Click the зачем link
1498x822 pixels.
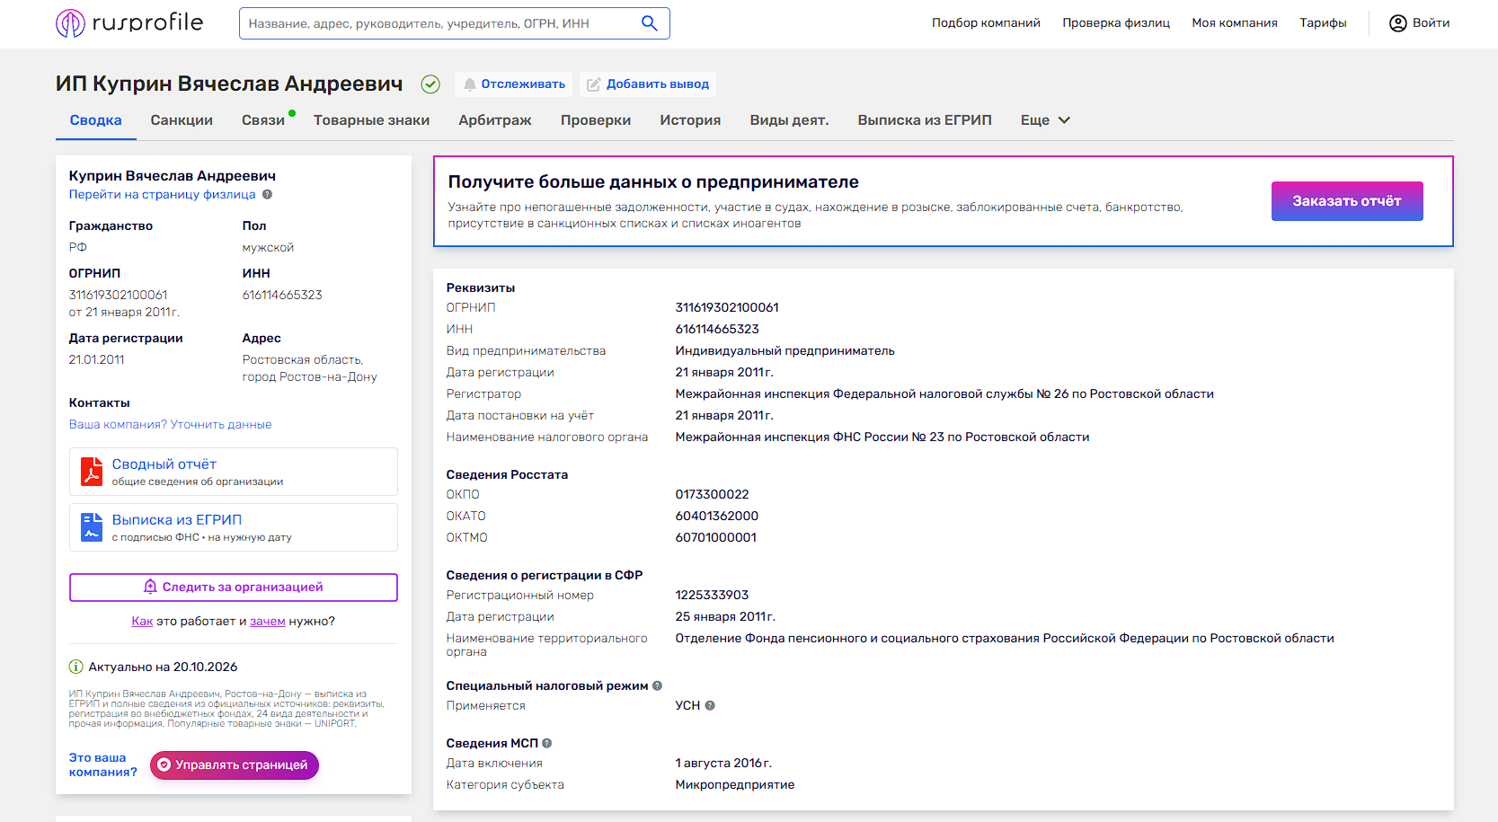coord(267,621)
